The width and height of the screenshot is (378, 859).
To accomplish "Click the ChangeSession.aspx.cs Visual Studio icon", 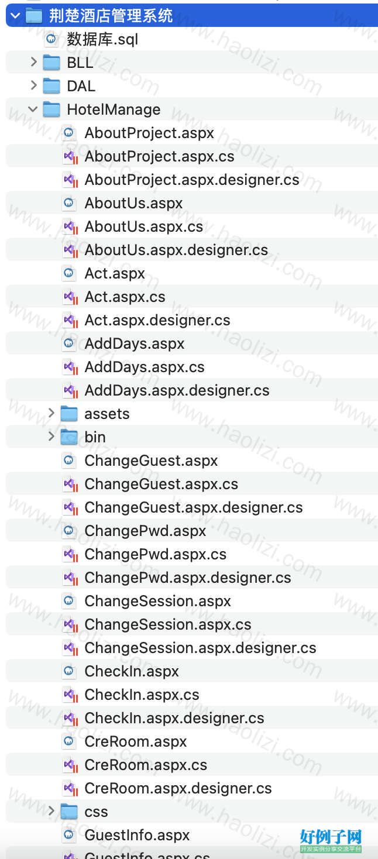I will click(x=70, y=625).
